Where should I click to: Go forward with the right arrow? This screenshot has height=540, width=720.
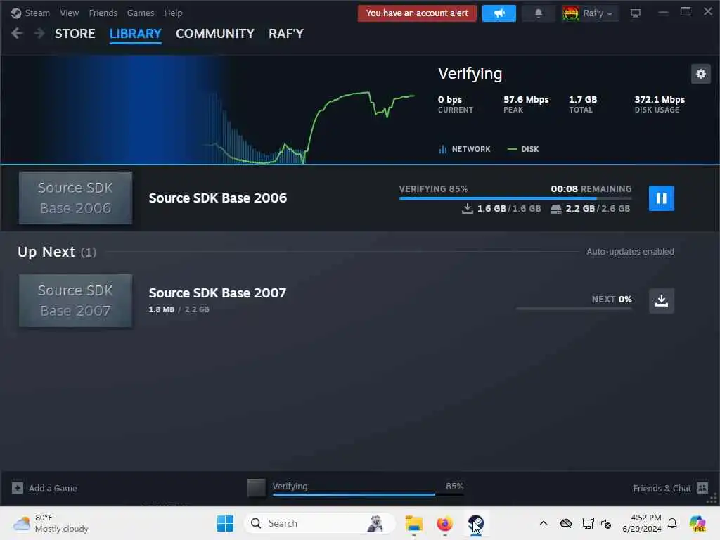[x=39, y=33]
